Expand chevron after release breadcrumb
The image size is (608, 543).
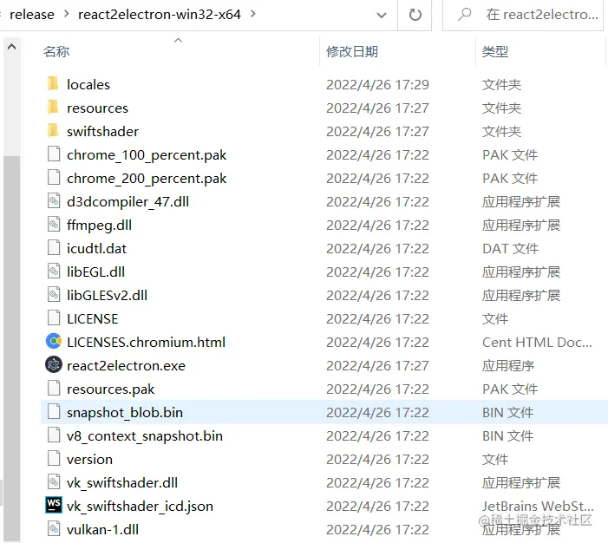(66, 14)
